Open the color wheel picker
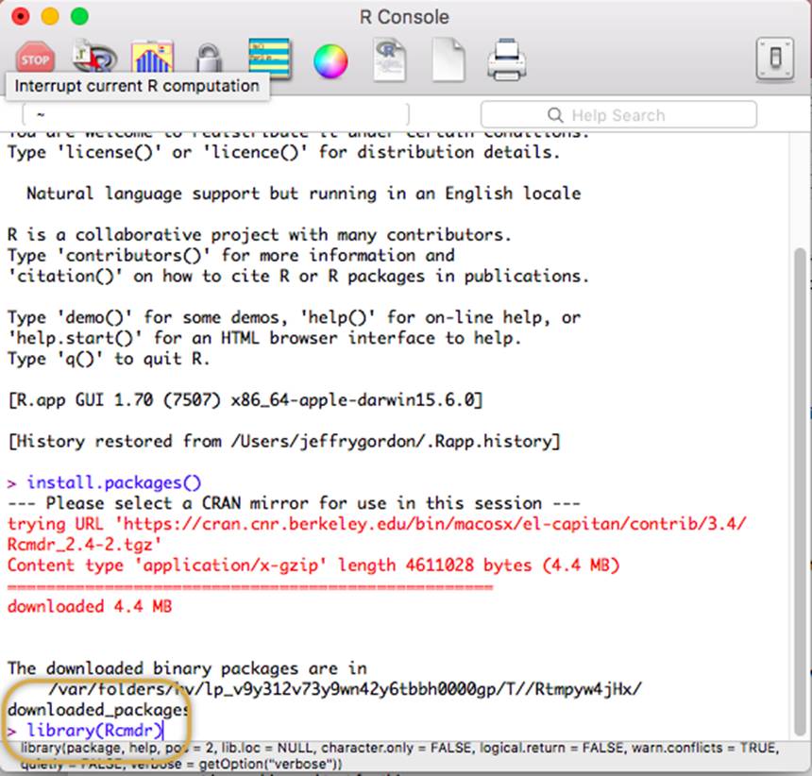 [x=330, y=61]
